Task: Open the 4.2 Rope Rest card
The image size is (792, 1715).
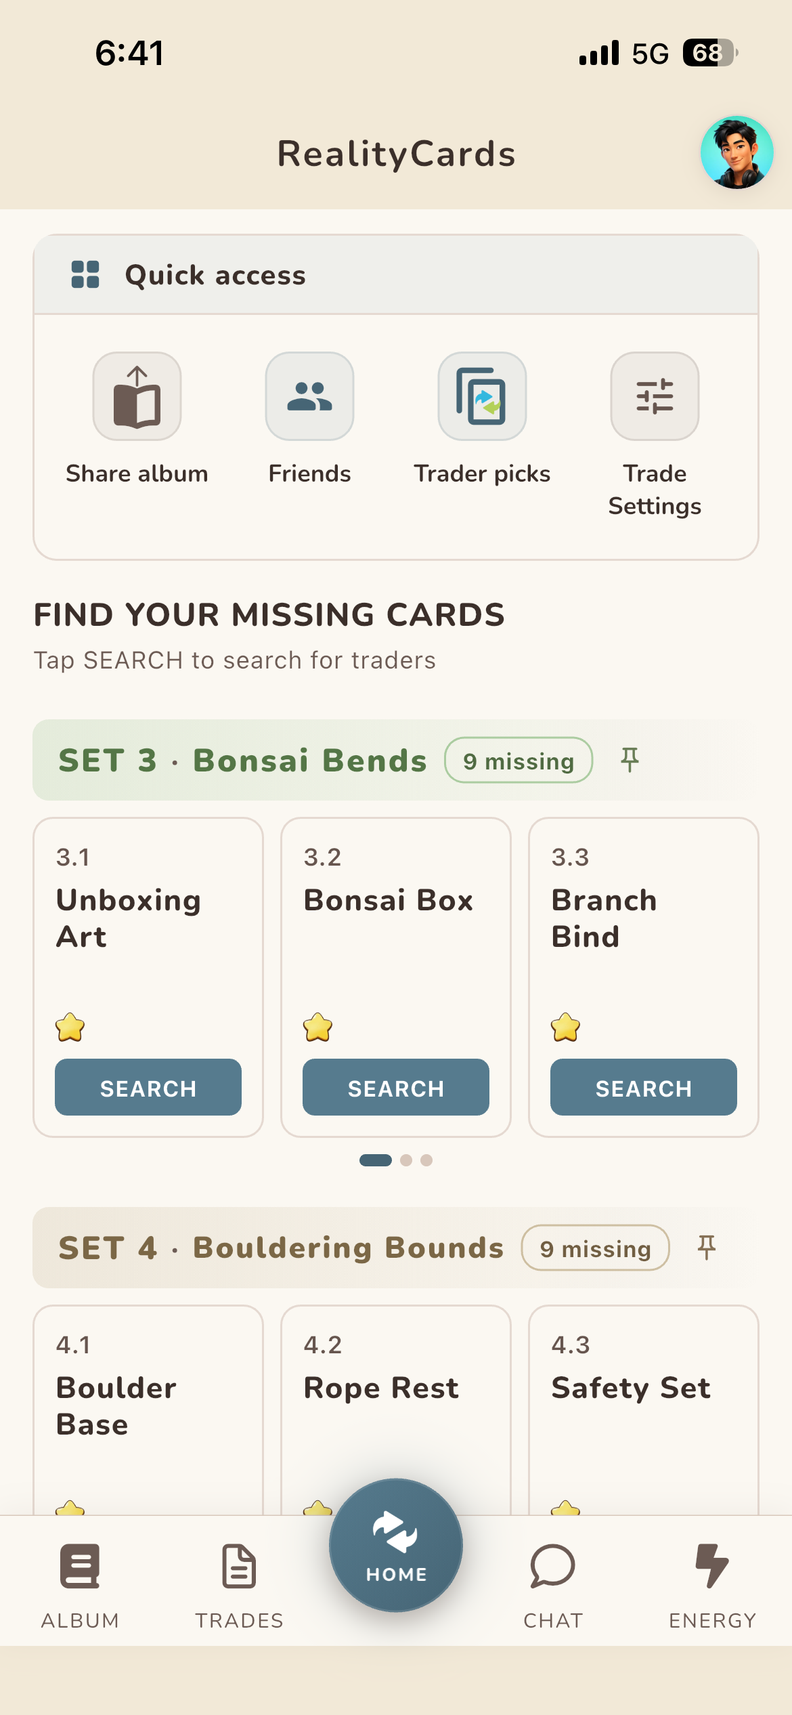Action: click(x=396, y=1410)
